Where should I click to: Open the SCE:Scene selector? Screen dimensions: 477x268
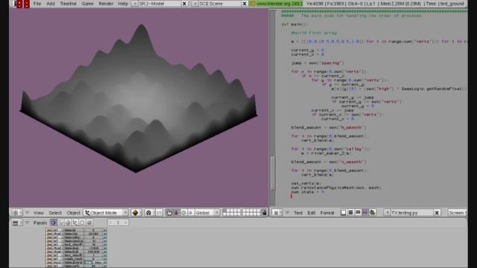[195, 4]
